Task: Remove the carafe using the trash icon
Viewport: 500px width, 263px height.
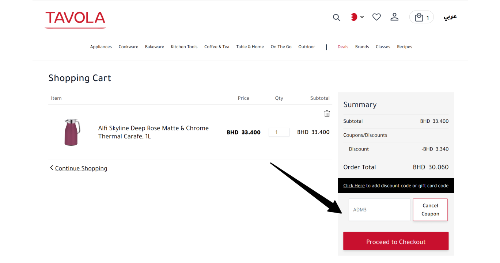Action: pyautogui.click(x=327, y=114)
